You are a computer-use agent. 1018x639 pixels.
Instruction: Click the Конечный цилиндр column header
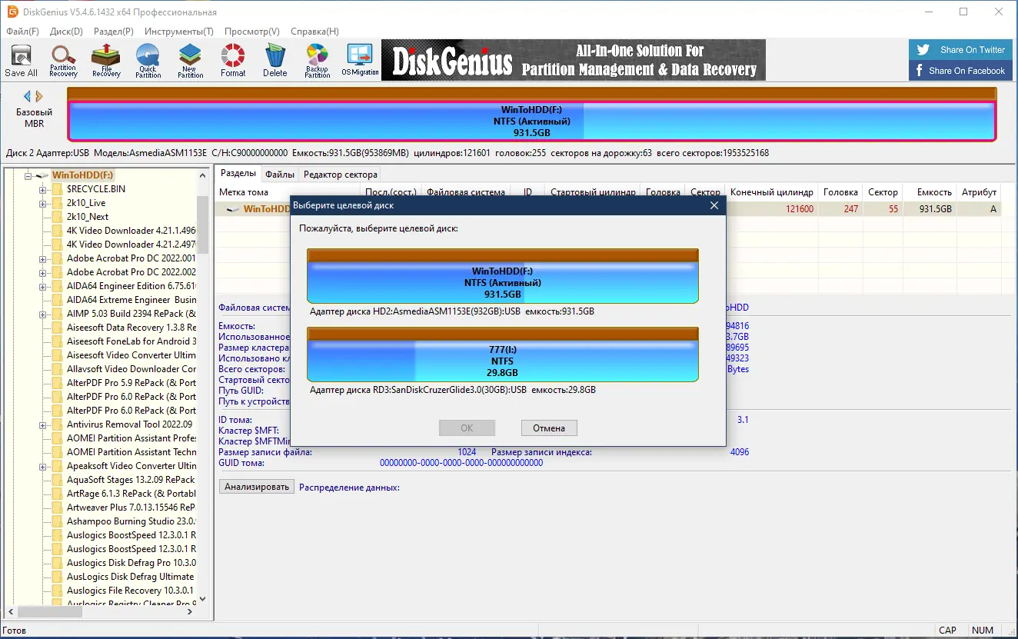(x=771, y=192)
